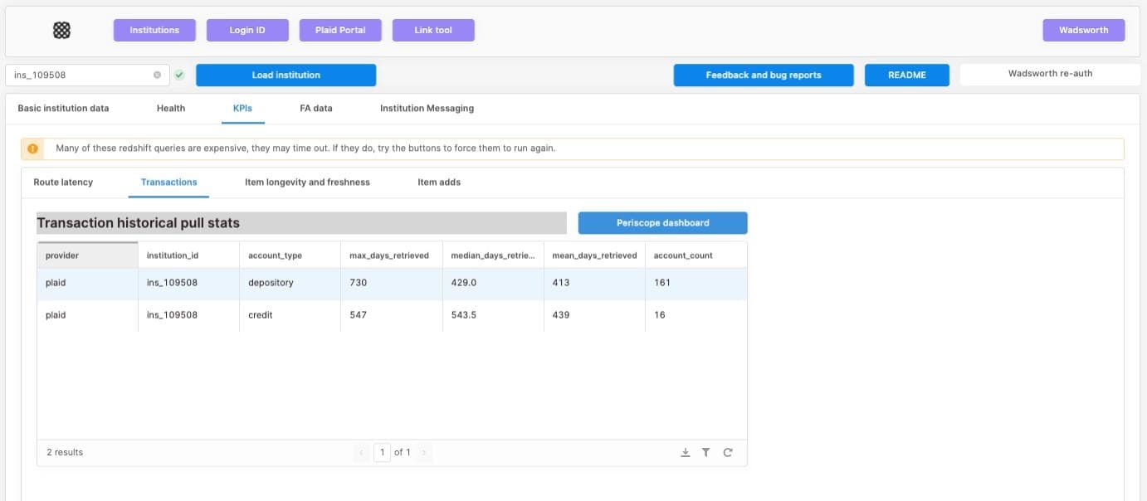1147x501 pixels.
Task: Click the orange warning alert icon
Action: click(x=33, y=148)
